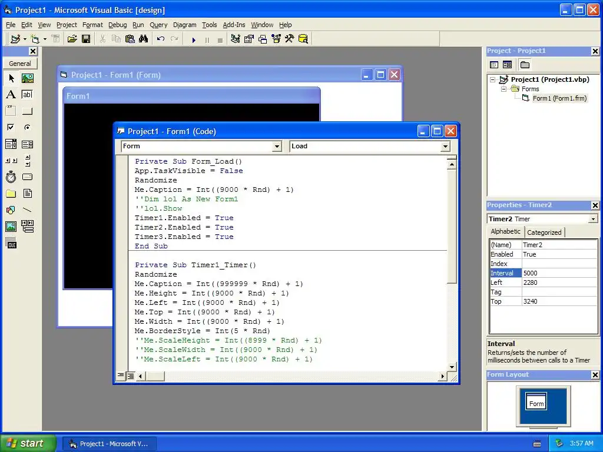Click the Find binoculars icon
603x452 pixels.
[144, 39]
